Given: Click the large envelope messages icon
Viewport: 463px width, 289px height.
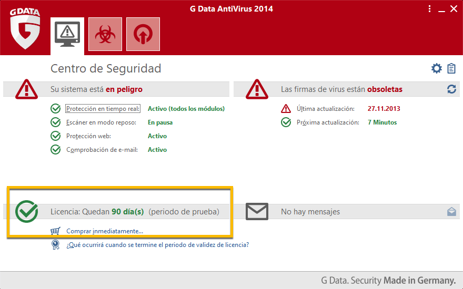Looking at the screenshot, I should click(257, 211).
